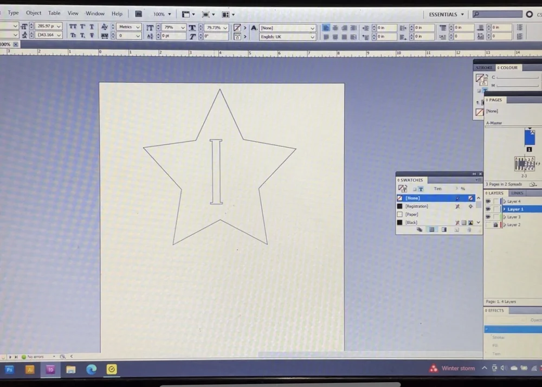Open Photoshop from the taskbar
Screen dimensions: 542x387
(x=10, y=369)
